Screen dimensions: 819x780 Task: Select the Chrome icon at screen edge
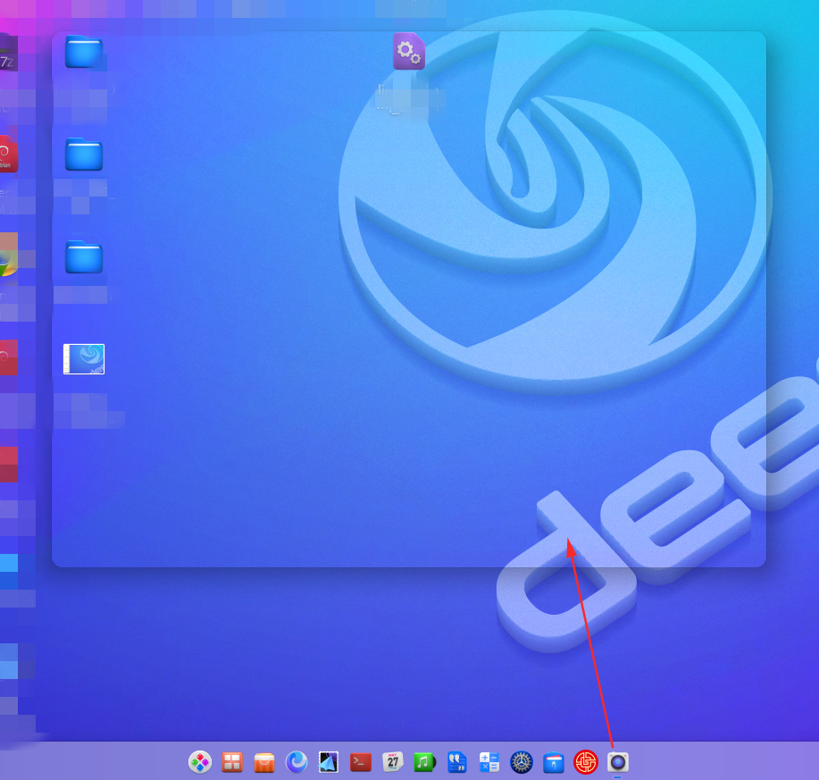[8, 255]
